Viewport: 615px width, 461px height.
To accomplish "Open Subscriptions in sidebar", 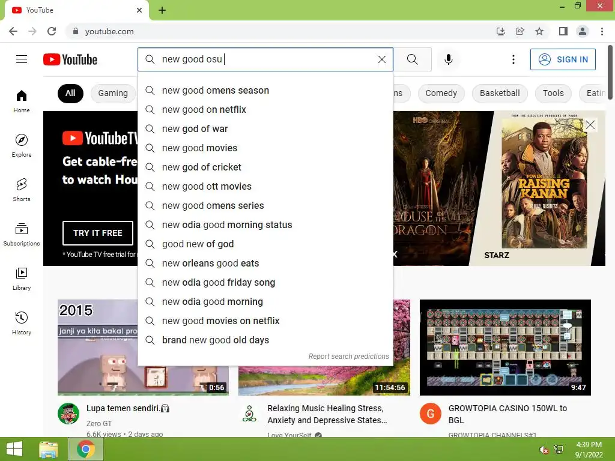I will pos(22,234).
